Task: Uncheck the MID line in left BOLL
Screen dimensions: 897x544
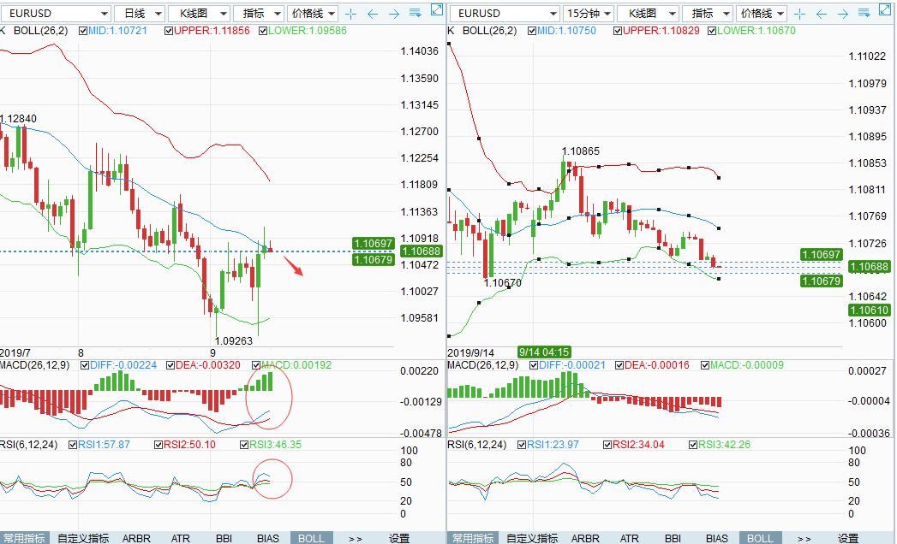Action: [83, 30]
